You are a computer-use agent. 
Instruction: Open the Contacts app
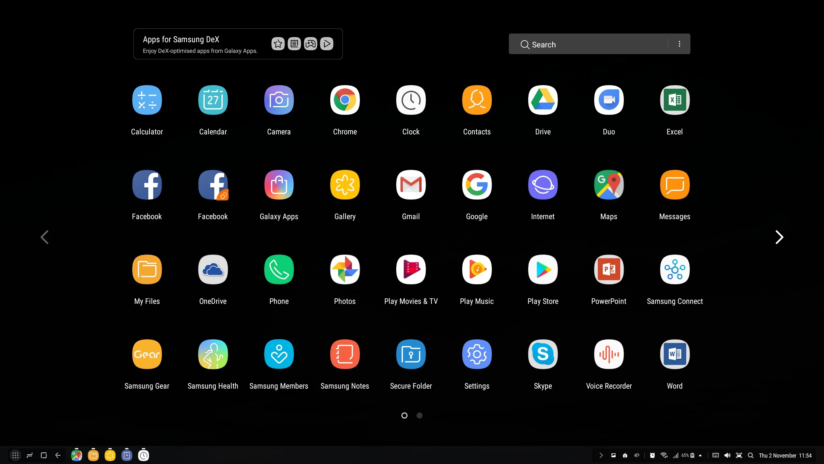[477, 100]
